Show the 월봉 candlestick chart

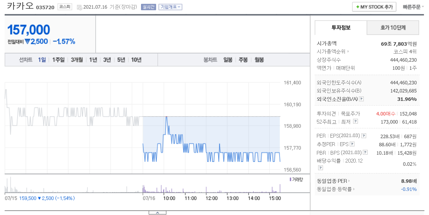(259, 60)
